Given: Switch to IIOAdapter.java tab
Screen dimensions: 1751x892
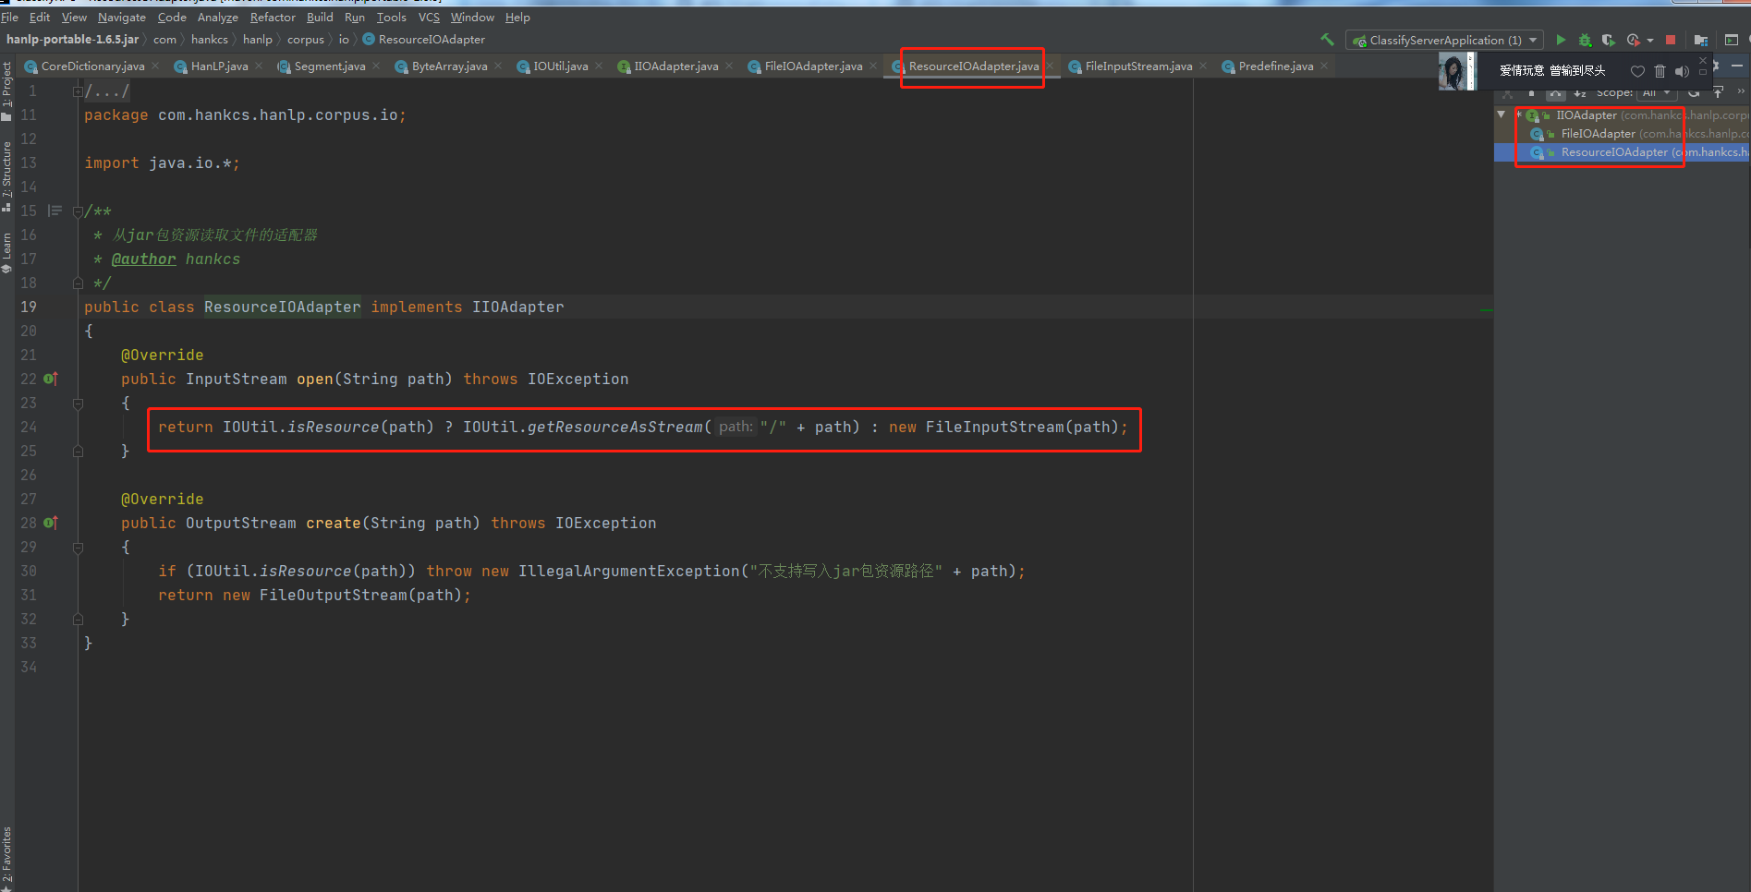Looking at the screenshot, I should pos(675,66).
